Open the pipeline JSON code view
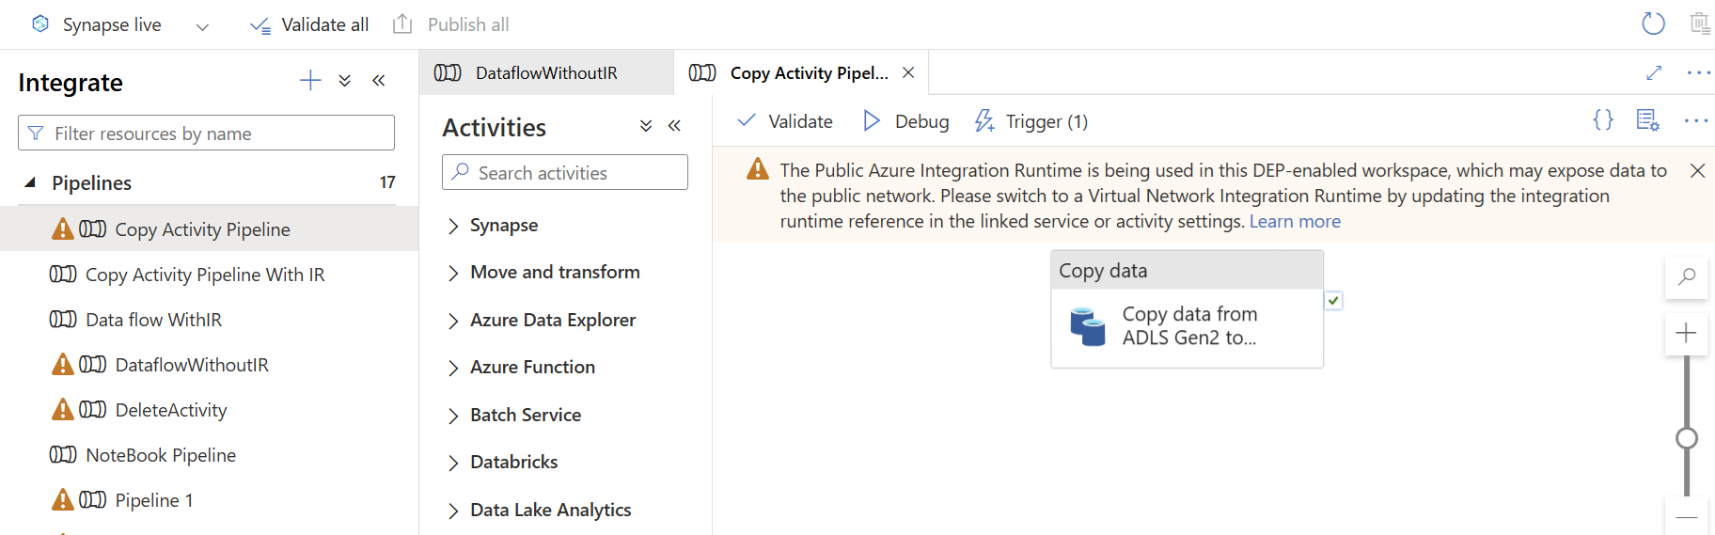This screenshot has height=535, width=1715. [x=1603, y=120]
